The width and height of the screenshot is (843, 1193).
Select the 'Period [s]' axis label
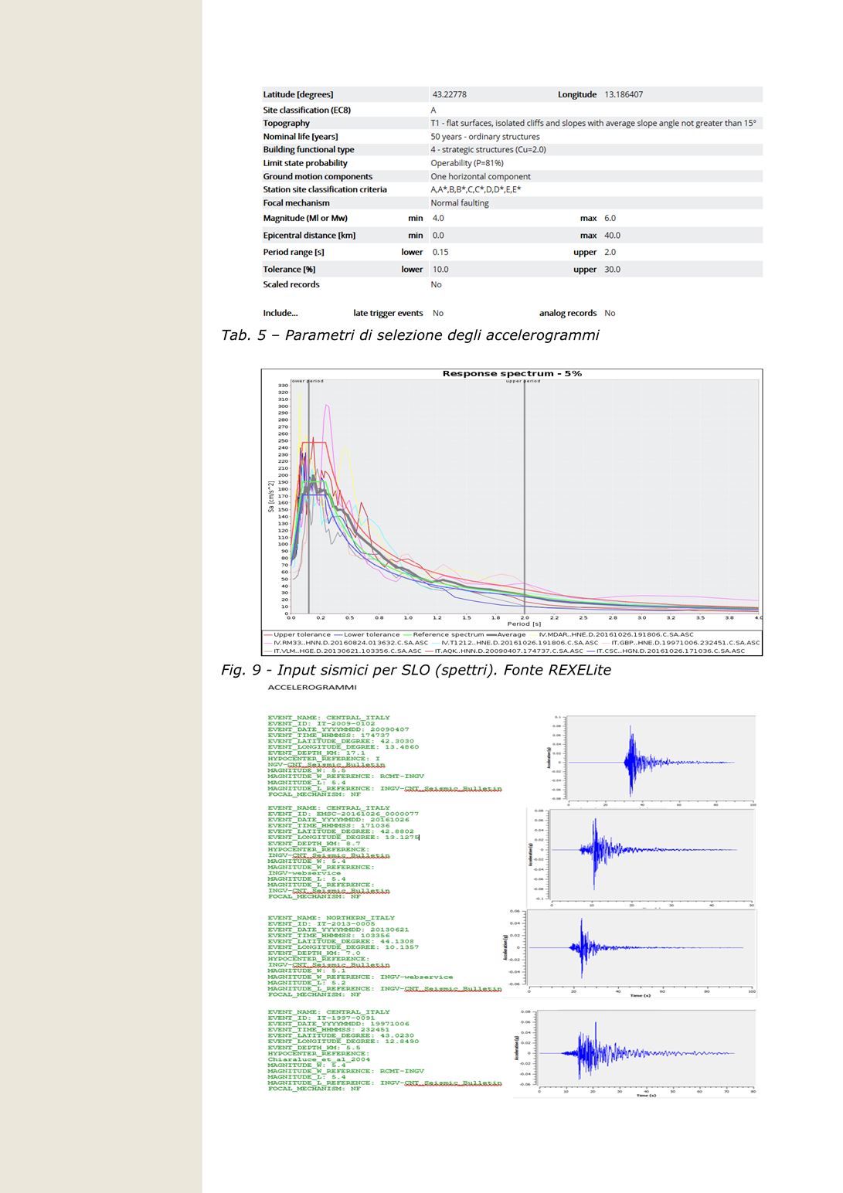coord(524,624)
